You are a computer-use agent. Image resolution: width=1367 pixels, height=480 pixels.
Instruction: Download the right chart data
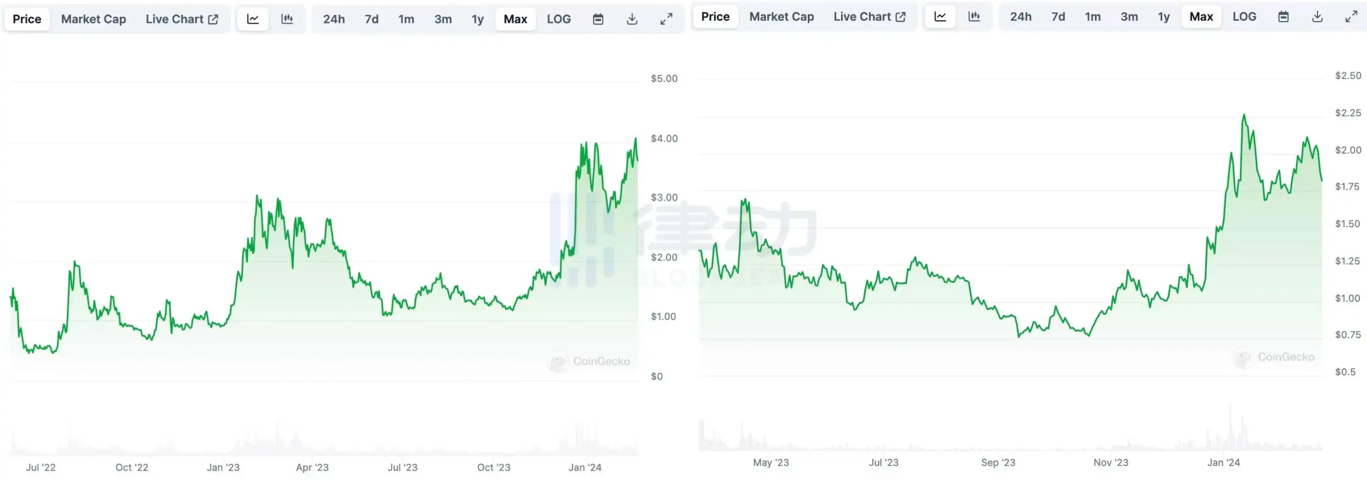coord(1318,17)
